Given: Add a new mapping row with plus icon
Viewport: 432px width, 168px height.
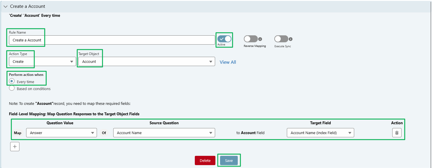Looking at the screenshot, I should coord(15,147).
